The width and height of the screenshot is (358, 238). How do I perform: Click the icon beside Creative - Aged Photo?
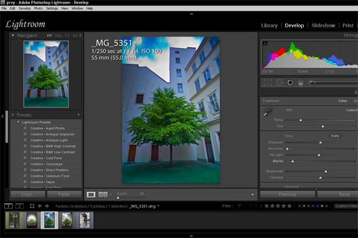point(25,128)
